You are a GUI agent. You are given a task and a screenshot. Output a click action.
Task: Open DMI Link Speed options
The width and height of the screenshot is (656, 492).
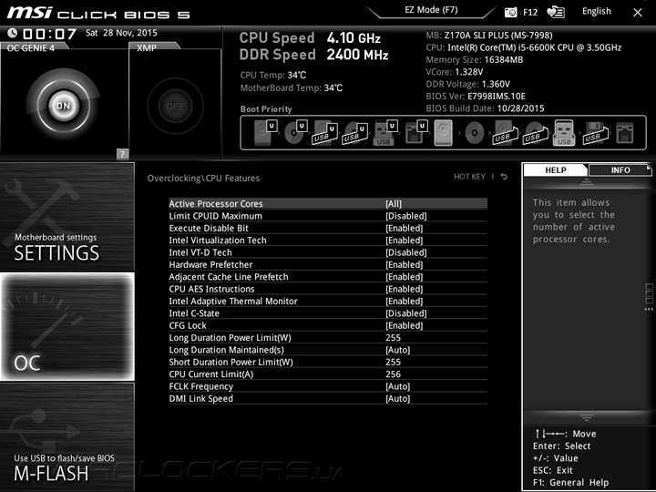(x=328, y=398)
